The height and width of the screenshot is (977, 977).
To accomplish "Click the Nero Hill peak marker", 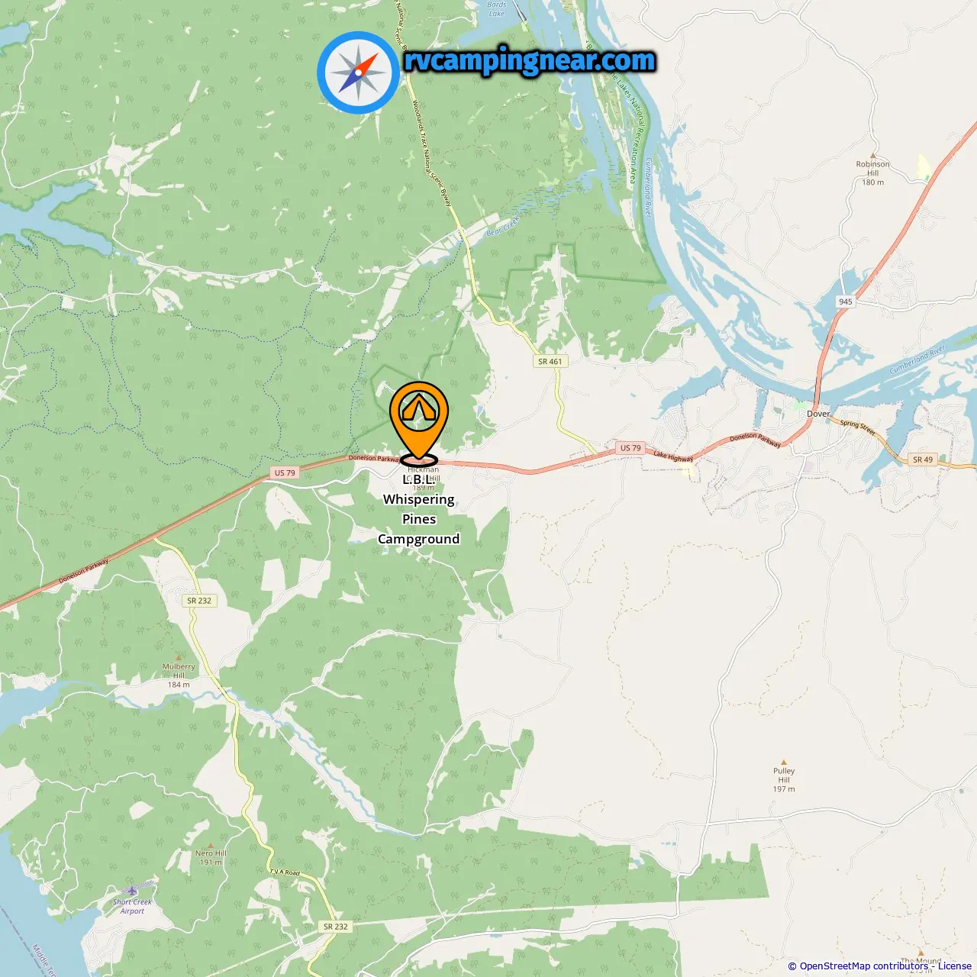I will coord(211,845).
